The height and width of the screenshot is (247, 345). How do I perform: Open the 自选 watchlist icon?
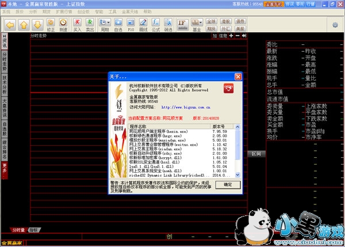[x=118, y=25]
